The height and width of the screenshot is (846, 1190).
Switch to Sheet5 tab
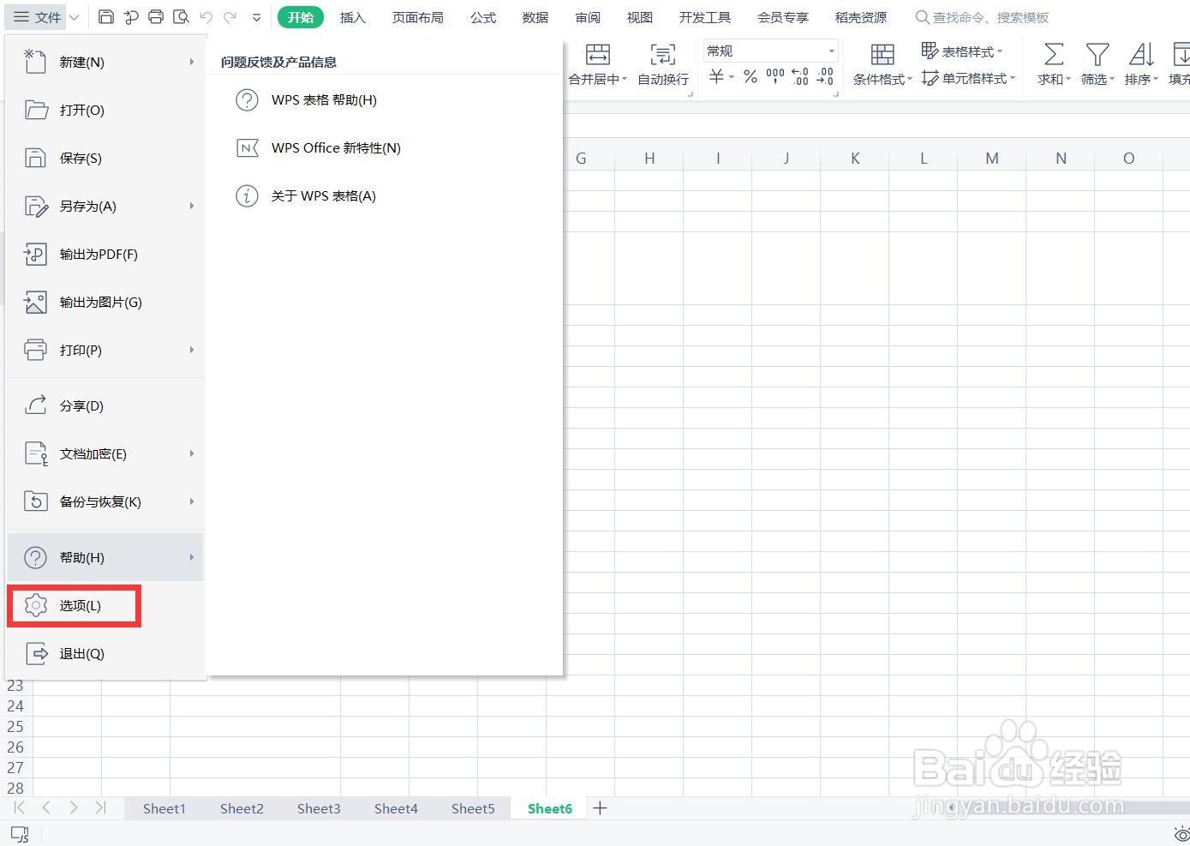[473, 808]
